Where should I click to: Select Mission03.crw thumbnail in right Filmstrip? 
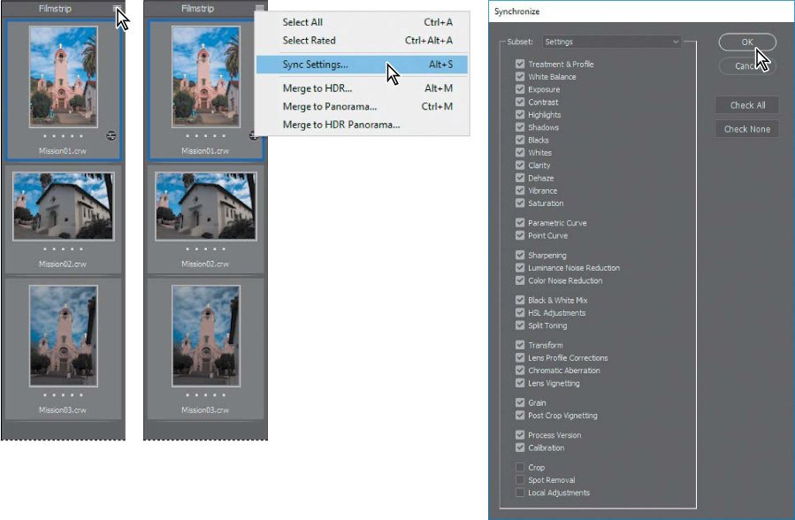(x=206, y=335)
